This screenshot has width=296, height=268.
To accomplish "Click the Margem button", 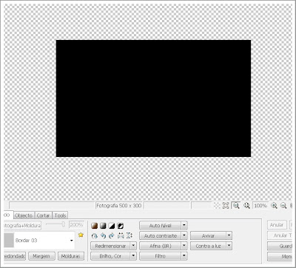I will click(x=41, y=256).
